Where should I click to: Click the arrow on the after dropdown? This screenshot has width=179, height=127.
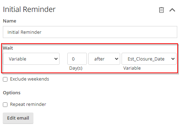pyautogui.click(x=117, y=59)
